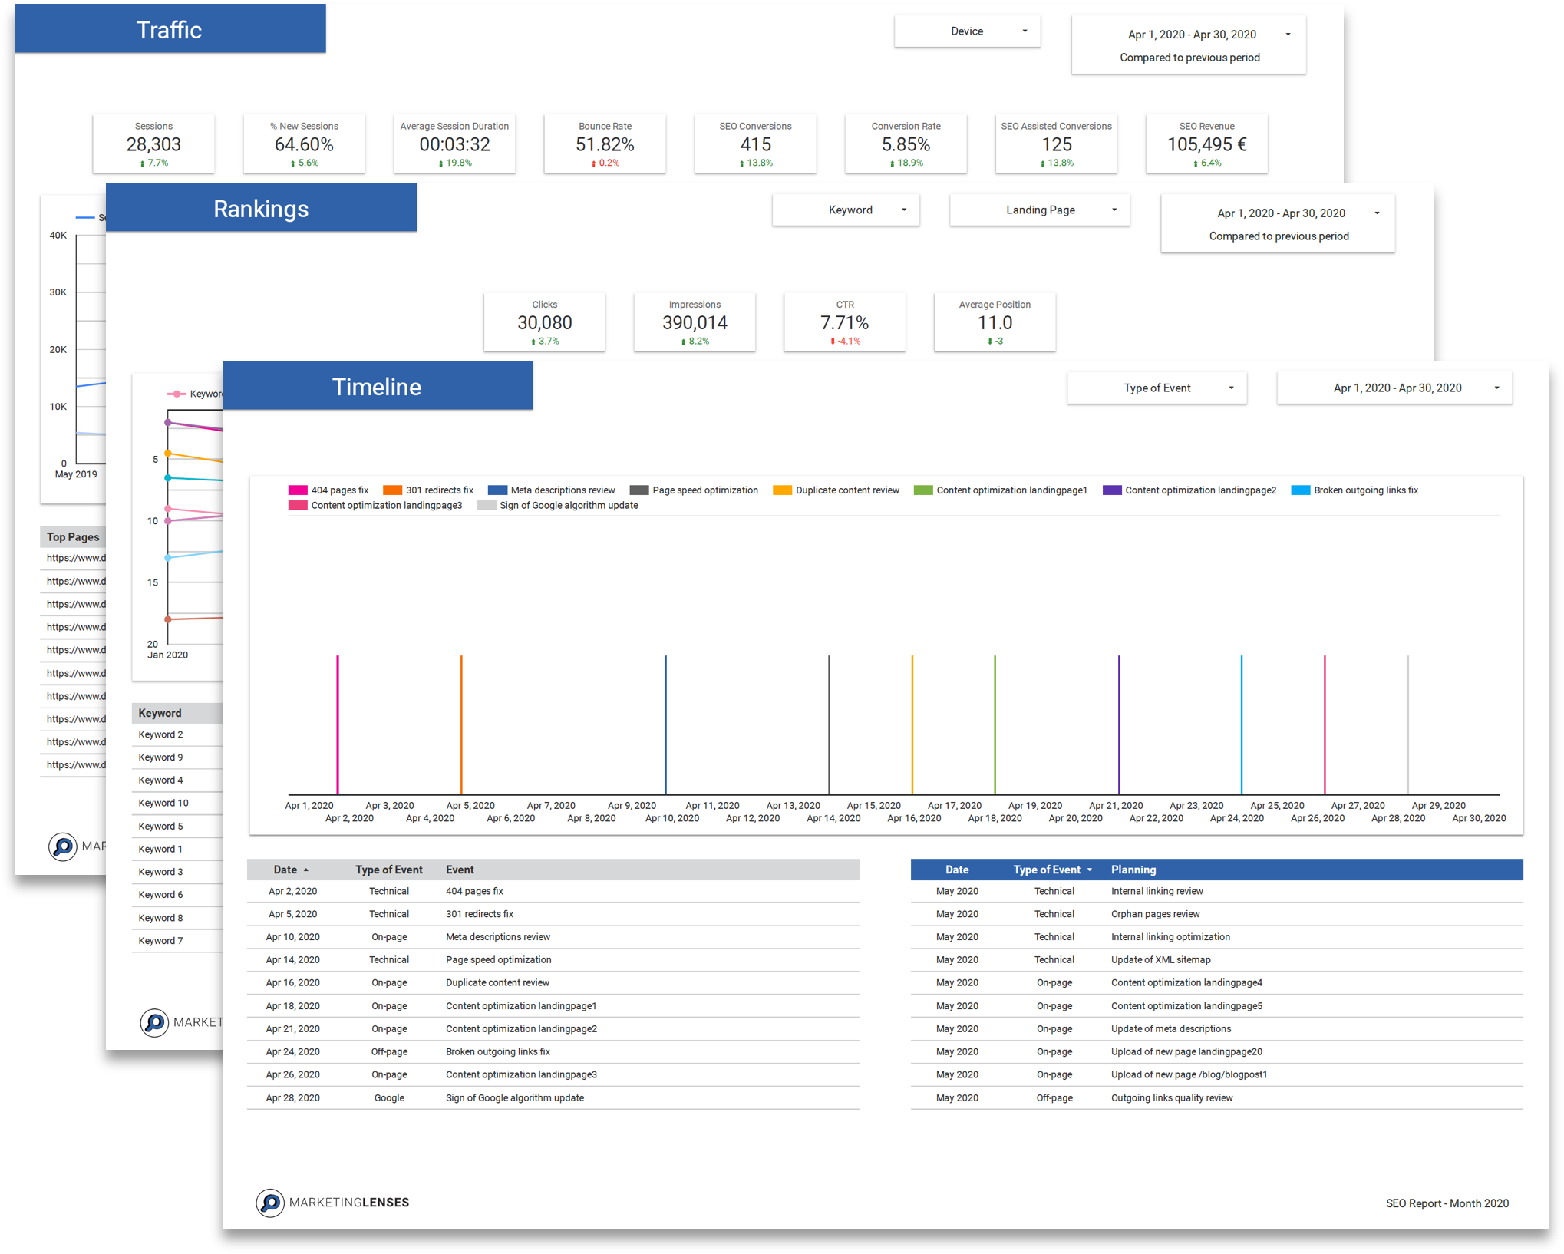This screenshot has width=1564, height=1254.
Task: Toggle the Meta descriptions review legend series
Action: point(552,490)
